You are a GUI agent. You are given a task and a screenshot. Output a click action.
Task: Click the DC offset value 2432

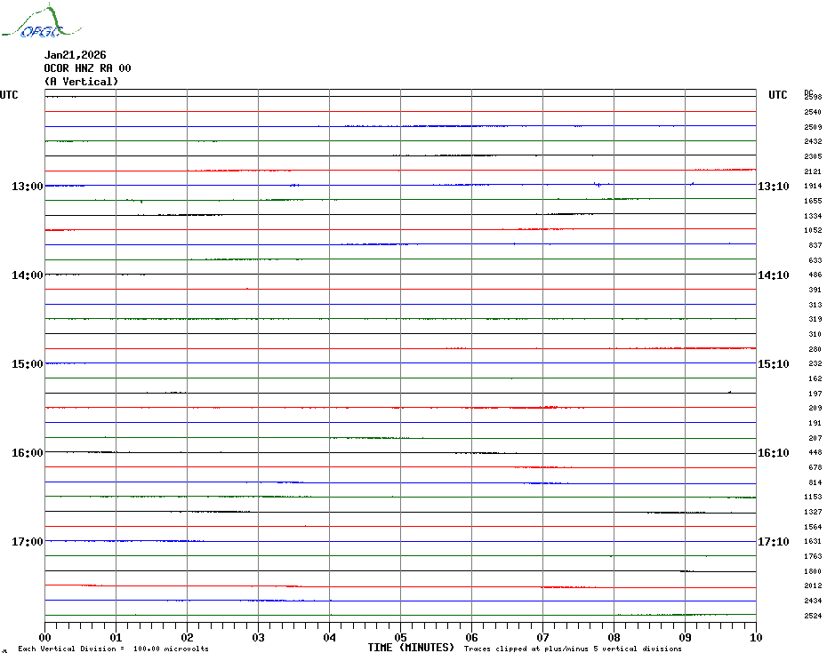point(813,141)
